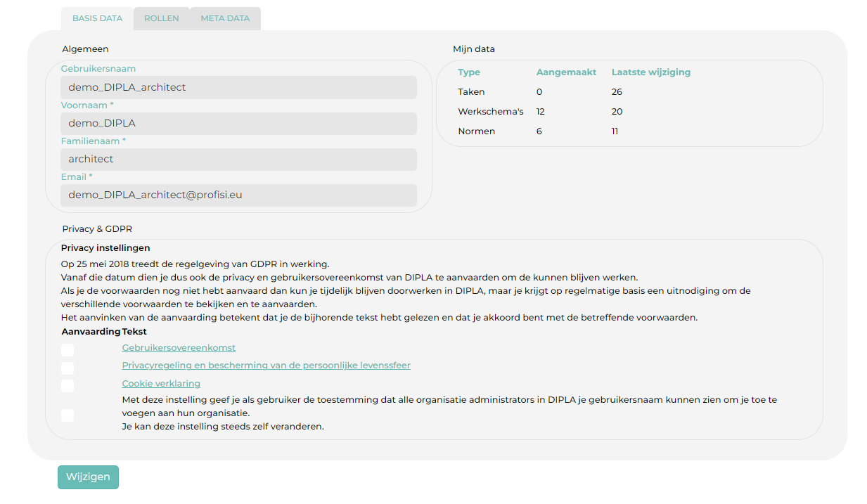867x504 pixels.
Task: Tick the Gebruikersovereenkomst acceptance checkbox
Action: [68, 350]
